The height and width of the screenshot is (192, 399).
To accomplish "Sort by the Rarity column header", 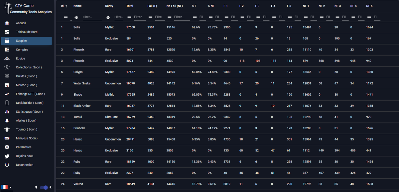I will coord(109,6).
